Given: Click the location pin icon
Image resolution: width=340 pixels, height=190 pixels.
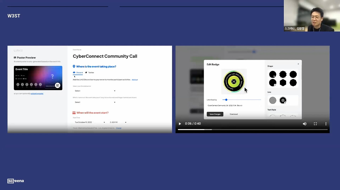Looking at the screenshot, I should click(x=74, y=67).
